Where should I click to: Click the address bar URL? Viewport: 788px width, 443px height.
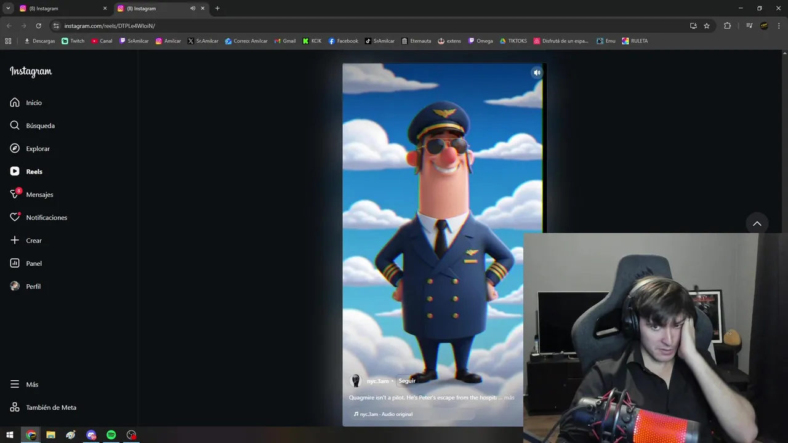(110, 26)
